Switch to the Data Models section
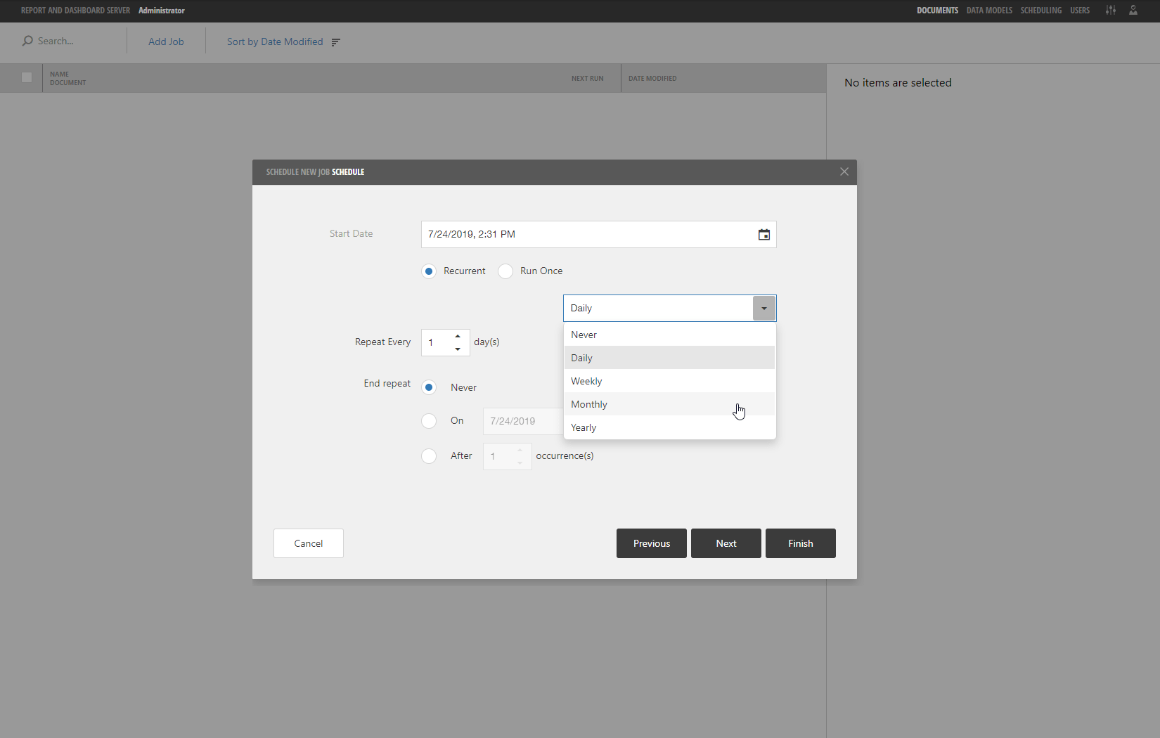This screenshot has height=738, width=1160. (989, 11)
